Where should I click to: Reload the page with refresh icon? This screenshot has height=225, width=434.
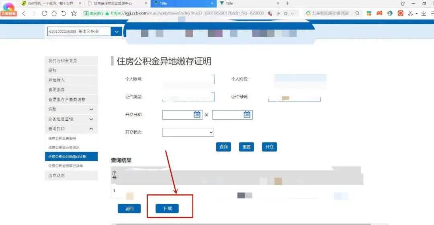[44, 13]
